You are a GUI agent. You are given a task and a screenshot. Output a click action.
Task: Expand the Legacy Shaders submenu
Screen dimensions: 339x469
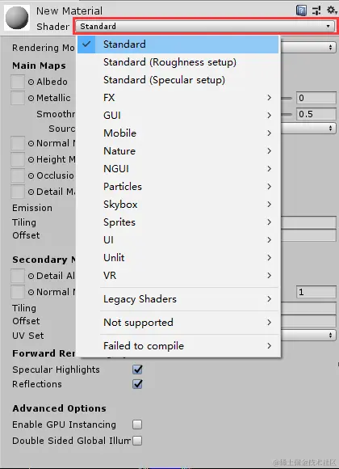[x=178, y=299]
